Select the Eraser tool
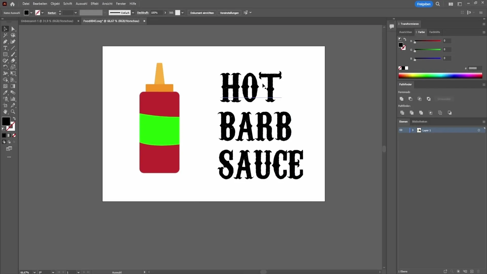This screenshot has height=274, width=487. [x=13, y=61]
